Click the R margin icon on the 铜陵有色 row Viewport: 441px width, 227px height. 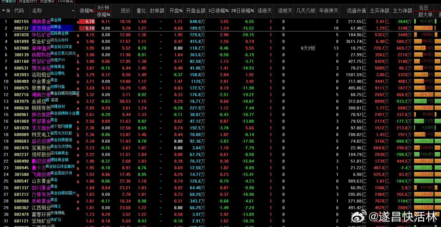(78, 109)
